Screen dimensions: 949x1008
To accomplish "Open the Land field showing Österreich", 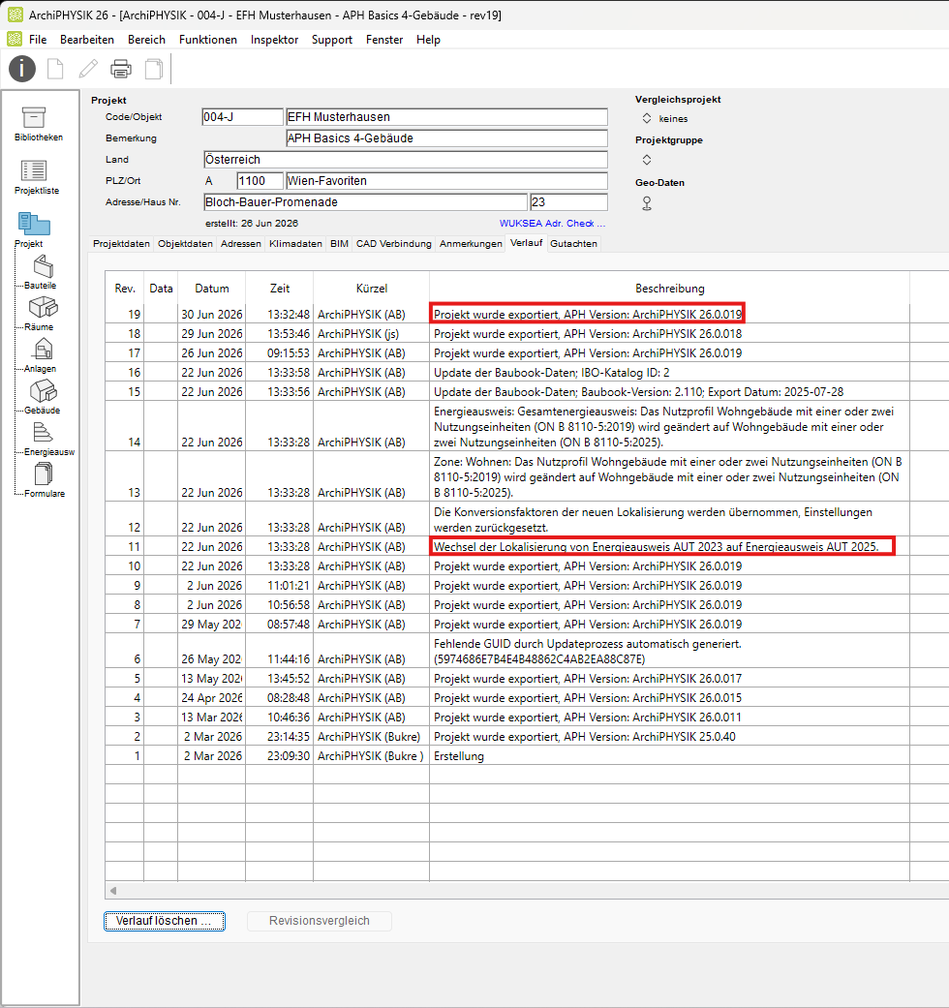I will click(405, 160).
